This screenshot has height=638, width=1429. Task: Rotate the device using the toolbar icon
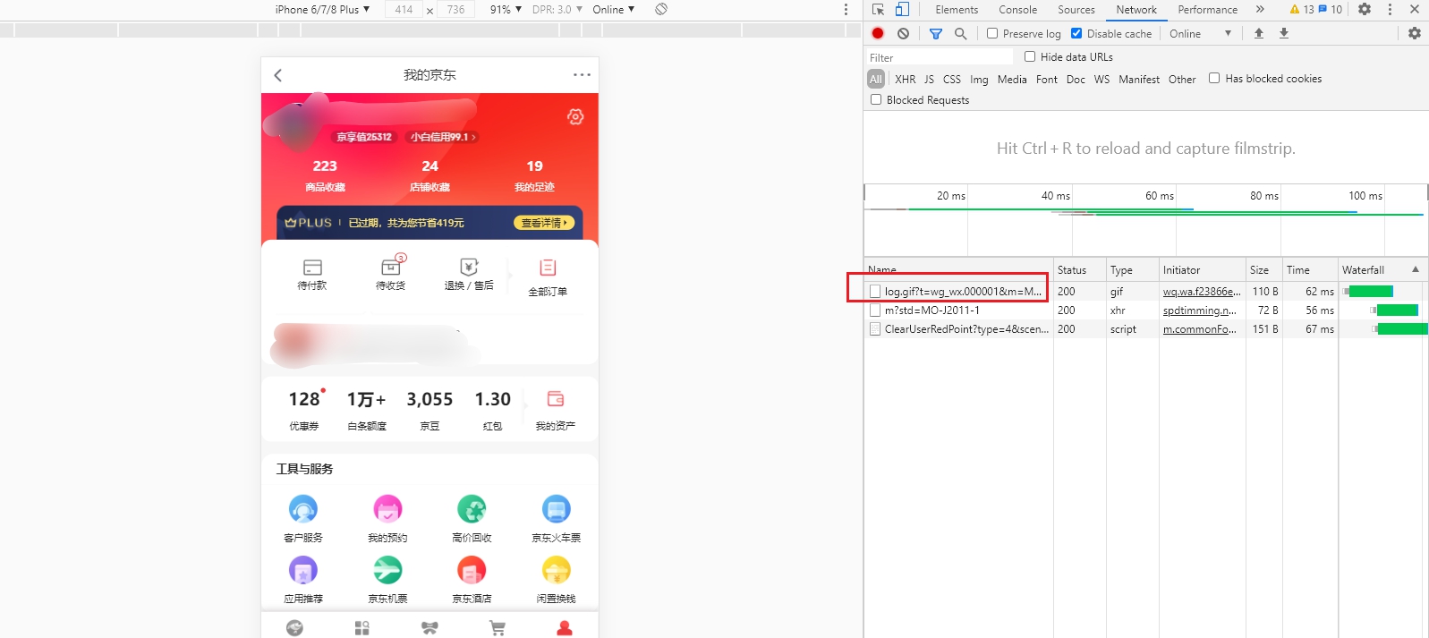(661, 9)
